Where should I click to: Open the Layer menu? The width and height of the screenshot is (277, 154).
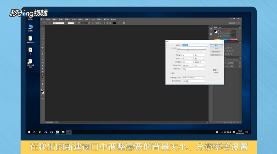pyautogui.click(x=67, y=20)
